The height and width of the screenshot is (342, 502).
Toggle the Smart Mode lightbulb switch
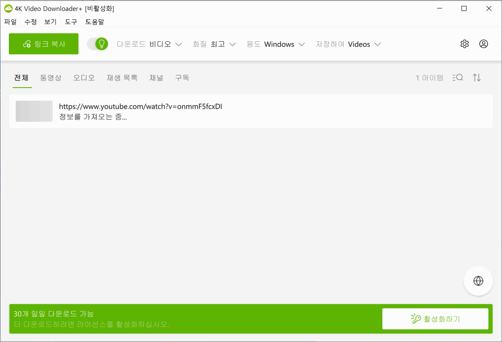(97, 44)
